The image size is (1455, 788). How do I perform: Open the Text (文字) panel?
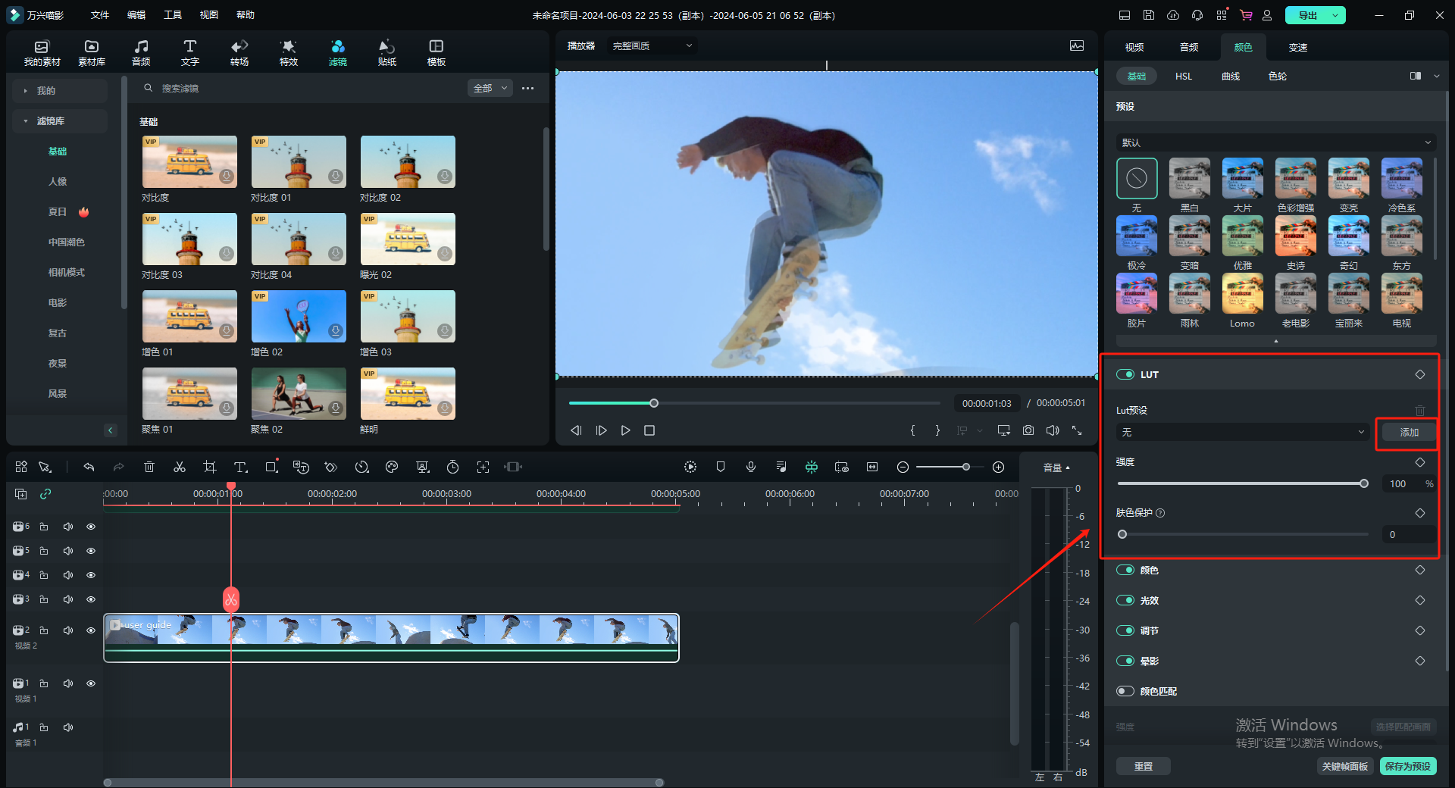[189, 52]
